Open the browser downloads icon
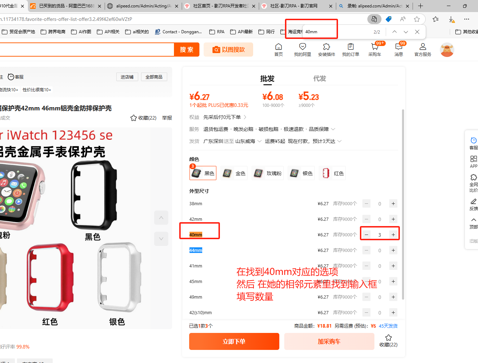Image resolution: width=478 pixels, height=363 pixels. click(x=451, y=19)
